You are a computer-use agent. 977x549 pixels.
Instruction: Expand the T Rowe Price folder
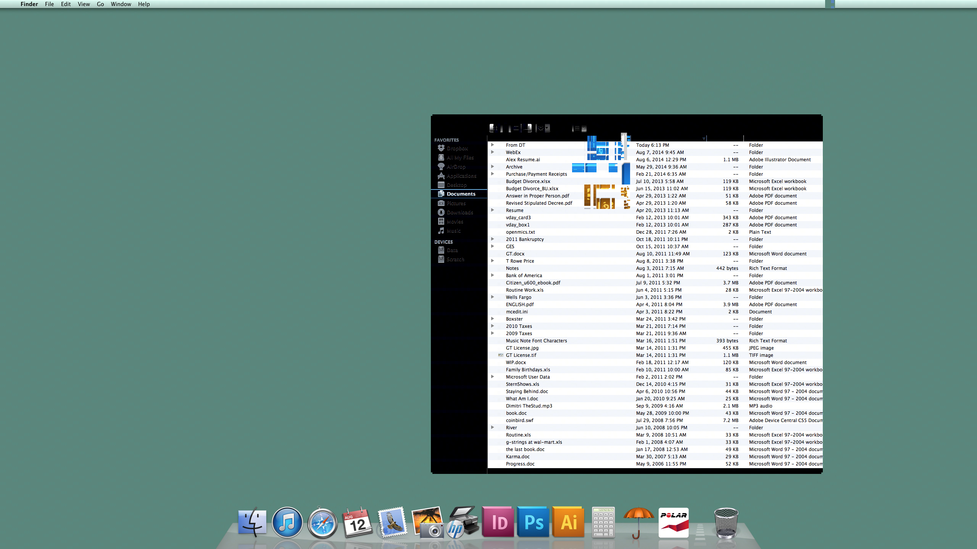pos(492,261)
